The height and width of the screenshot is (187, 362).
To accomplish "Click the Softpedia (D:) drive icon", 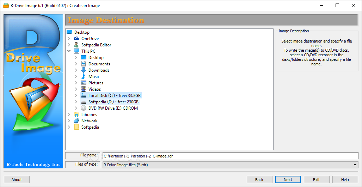I will point(84,102).
